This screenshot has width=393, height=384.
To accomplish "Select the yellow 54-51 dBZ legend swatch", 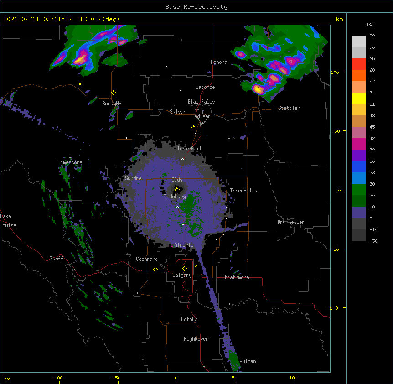I will point(358,98).
